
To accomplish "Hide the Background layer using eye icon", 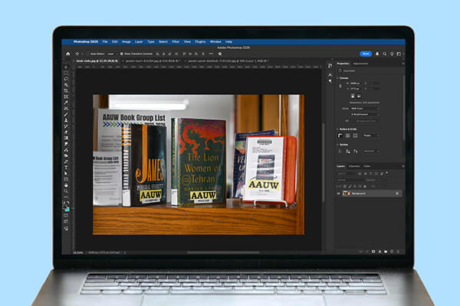I will pyautogui.click(x=340, y=194).
